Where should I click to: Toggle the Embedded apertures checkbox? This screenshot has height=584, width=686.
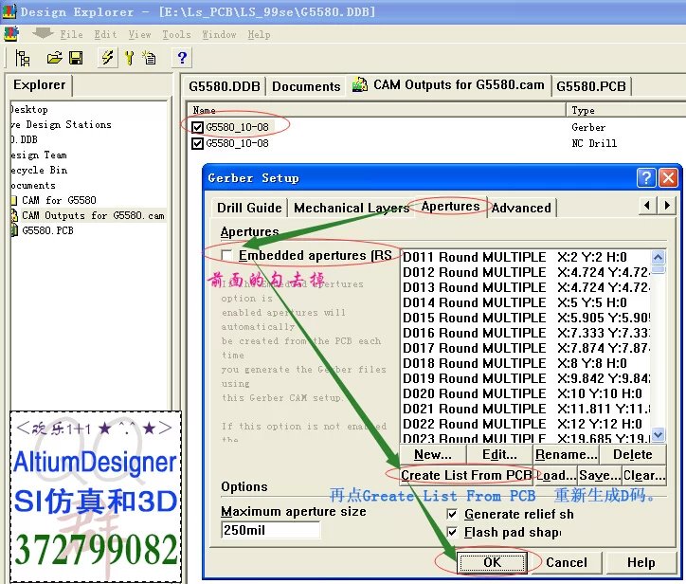tap(226, 255)
